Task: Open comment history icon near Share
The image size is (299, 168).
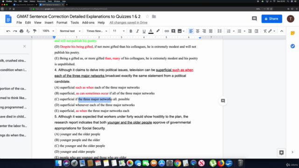Action: point(254,19)
